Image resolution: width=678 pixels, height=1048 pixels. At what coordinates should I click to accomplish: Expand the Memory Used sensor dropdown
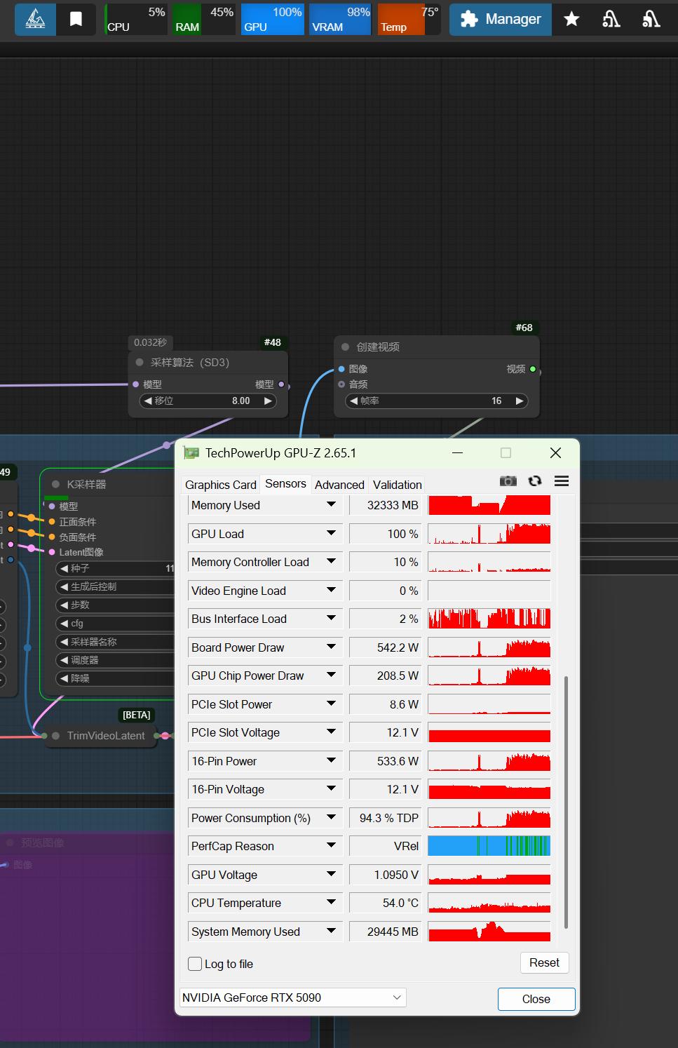pyautogui.click(x=331, y=504)
